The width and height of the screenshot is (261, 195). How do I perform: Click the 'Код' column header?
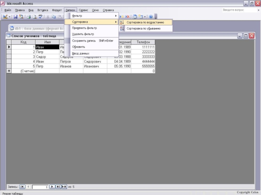pos(23,42)
